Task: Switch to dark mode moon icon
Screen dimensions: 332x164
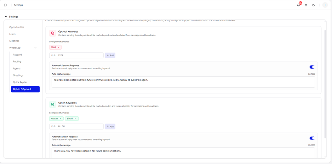Action: [x=314, y=5]
